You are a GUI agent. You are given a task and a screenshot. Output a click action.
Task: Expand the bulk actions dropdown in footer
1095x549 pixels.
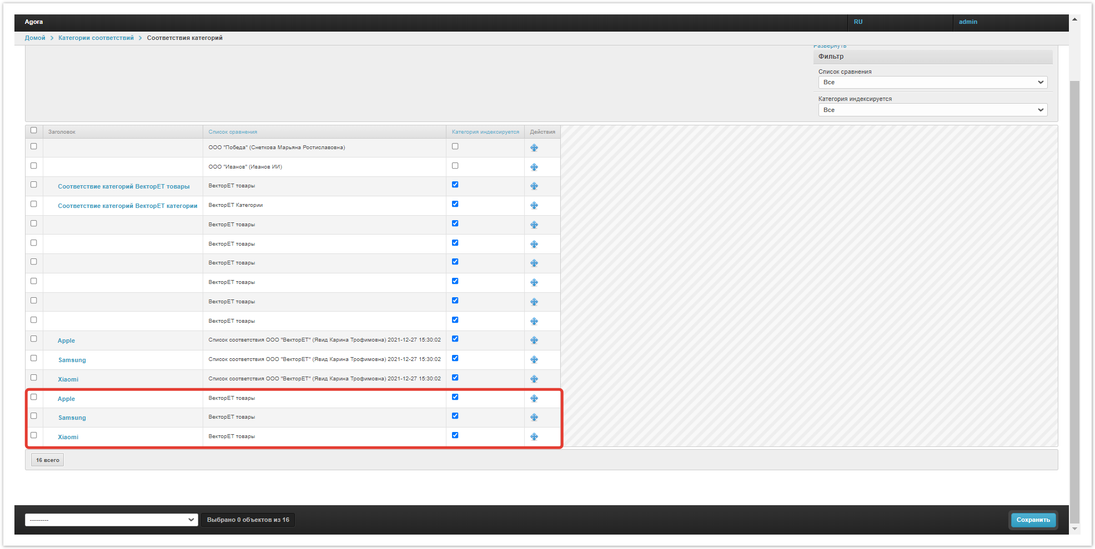[111, 520]
